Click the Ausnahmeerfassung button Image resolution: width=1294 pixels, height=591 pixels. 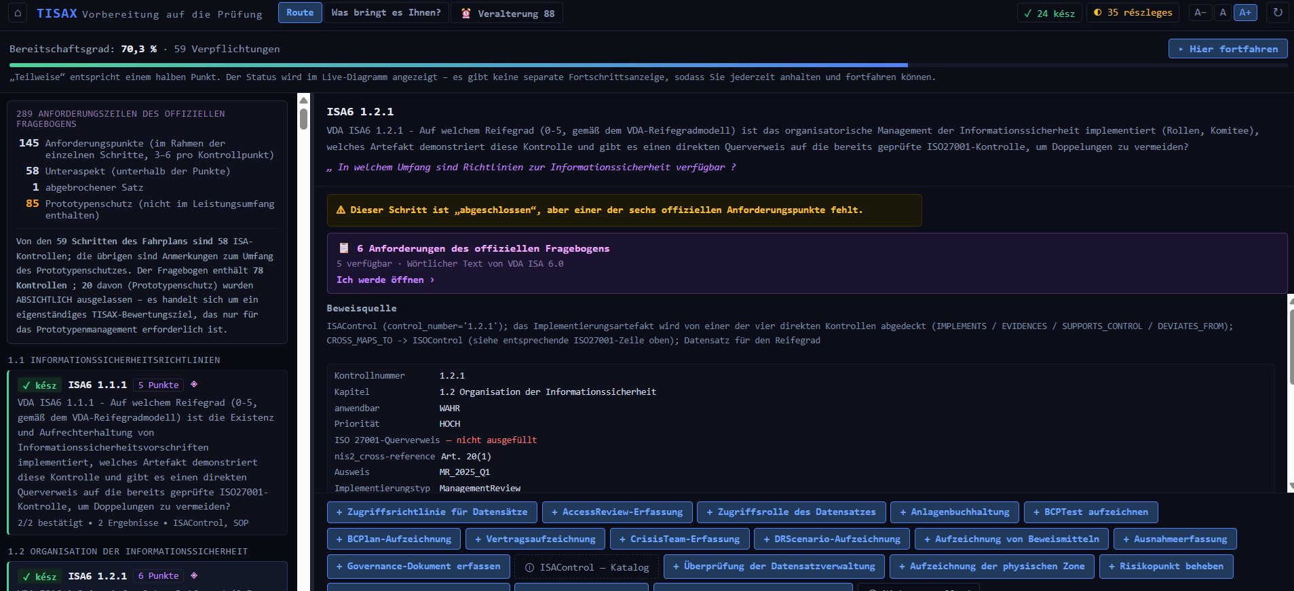pyautogui.click(x=1175, y=539)
